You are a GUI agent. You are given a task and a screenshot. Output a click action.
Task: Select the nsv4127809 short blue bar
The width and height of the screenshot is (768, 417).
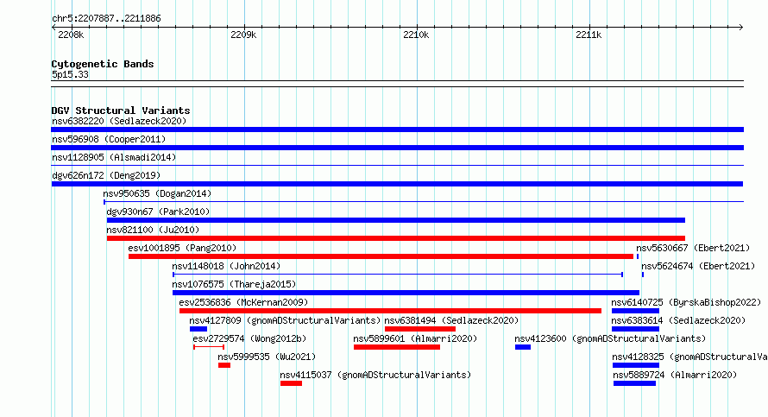pos(198,329)
